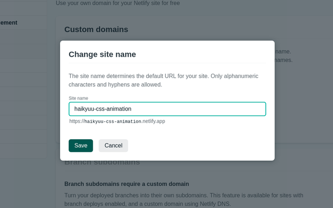Viewport: 333px width, 208px height.
Task: Click the "characters and hyphens are allowed" line
Action: [115, 84]
